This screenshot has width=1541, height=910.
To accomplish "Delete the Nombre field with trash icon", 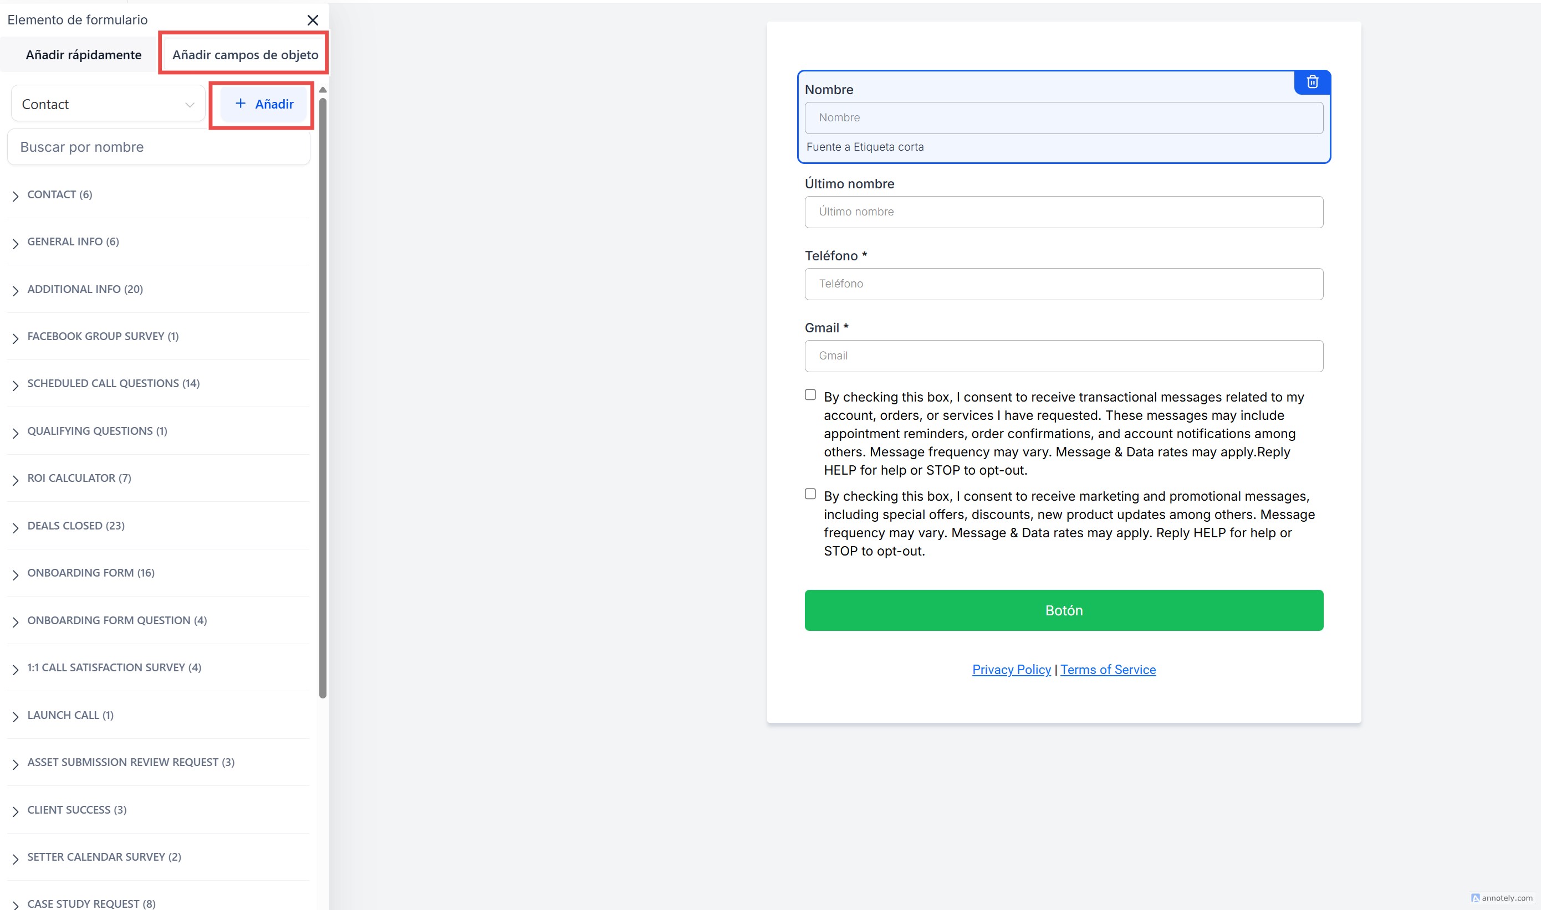I will coord(1312,82).
